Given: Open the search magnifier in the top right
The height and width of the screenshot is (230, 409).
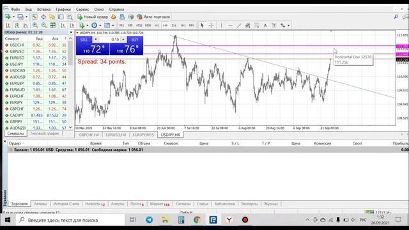Looking at the screenshot, I should (x=396, y=17).
